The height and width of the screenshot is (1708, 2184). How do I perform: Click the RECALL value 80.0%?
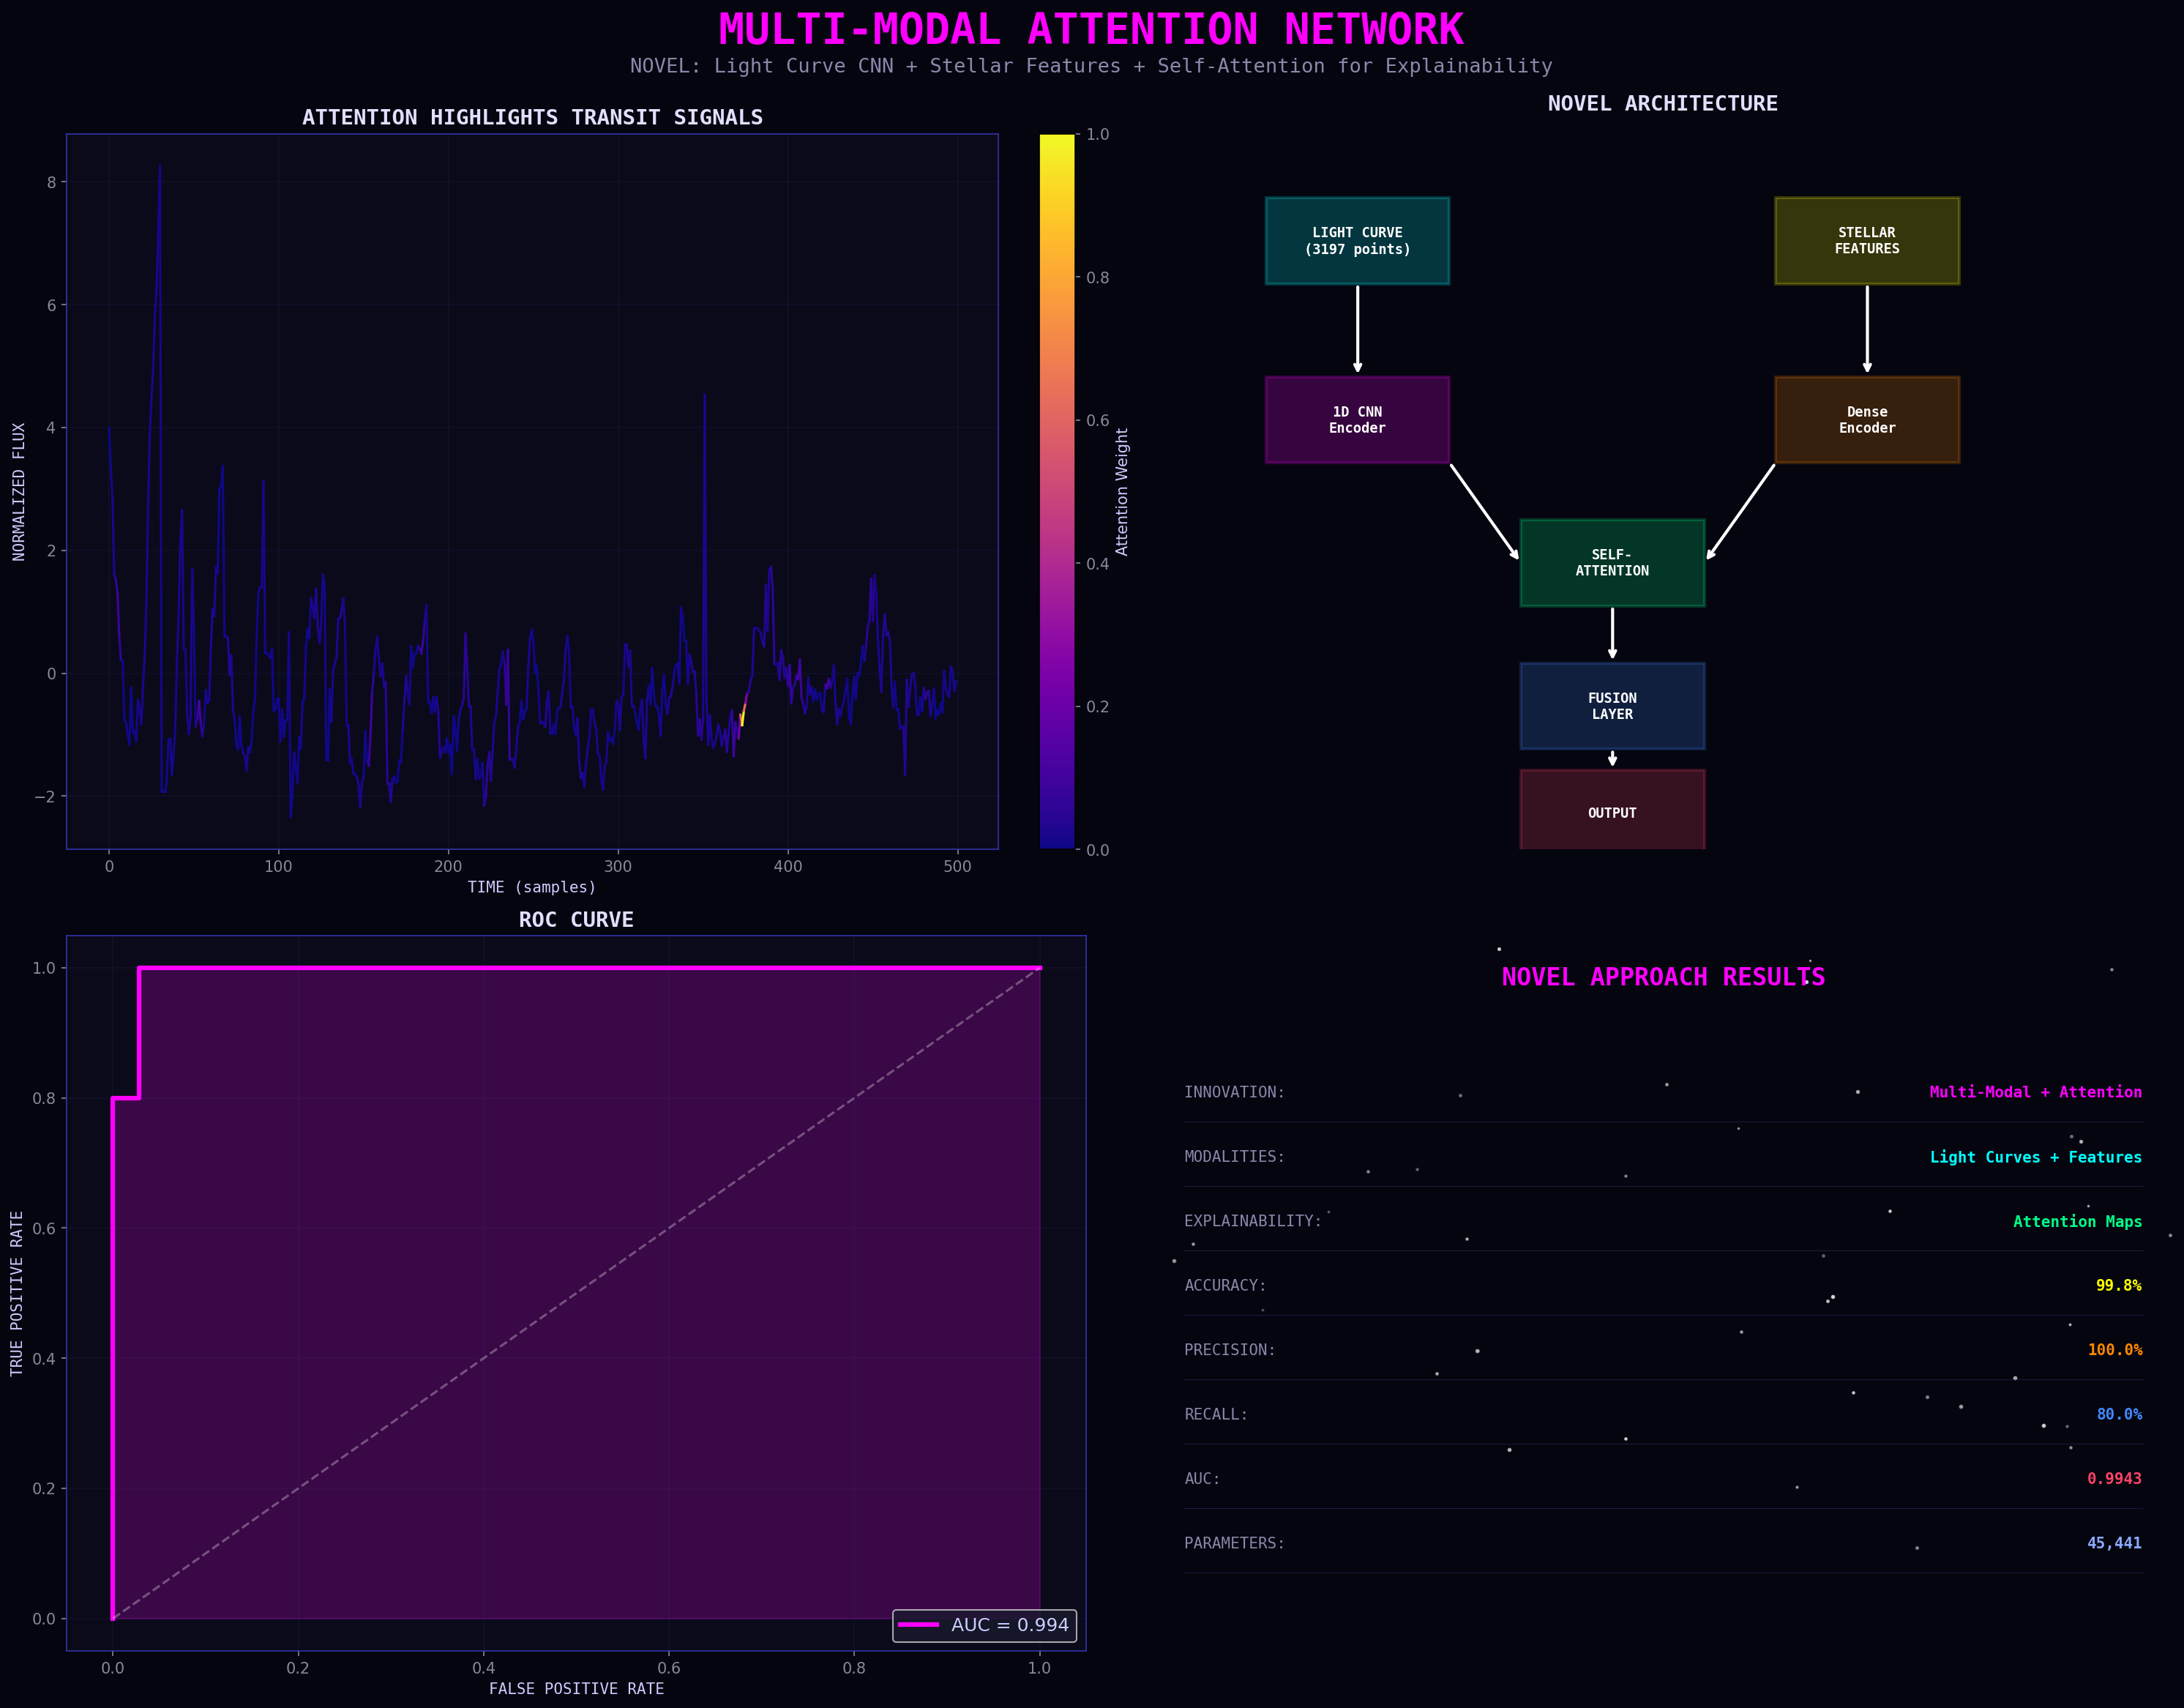click(2118, 1415)
